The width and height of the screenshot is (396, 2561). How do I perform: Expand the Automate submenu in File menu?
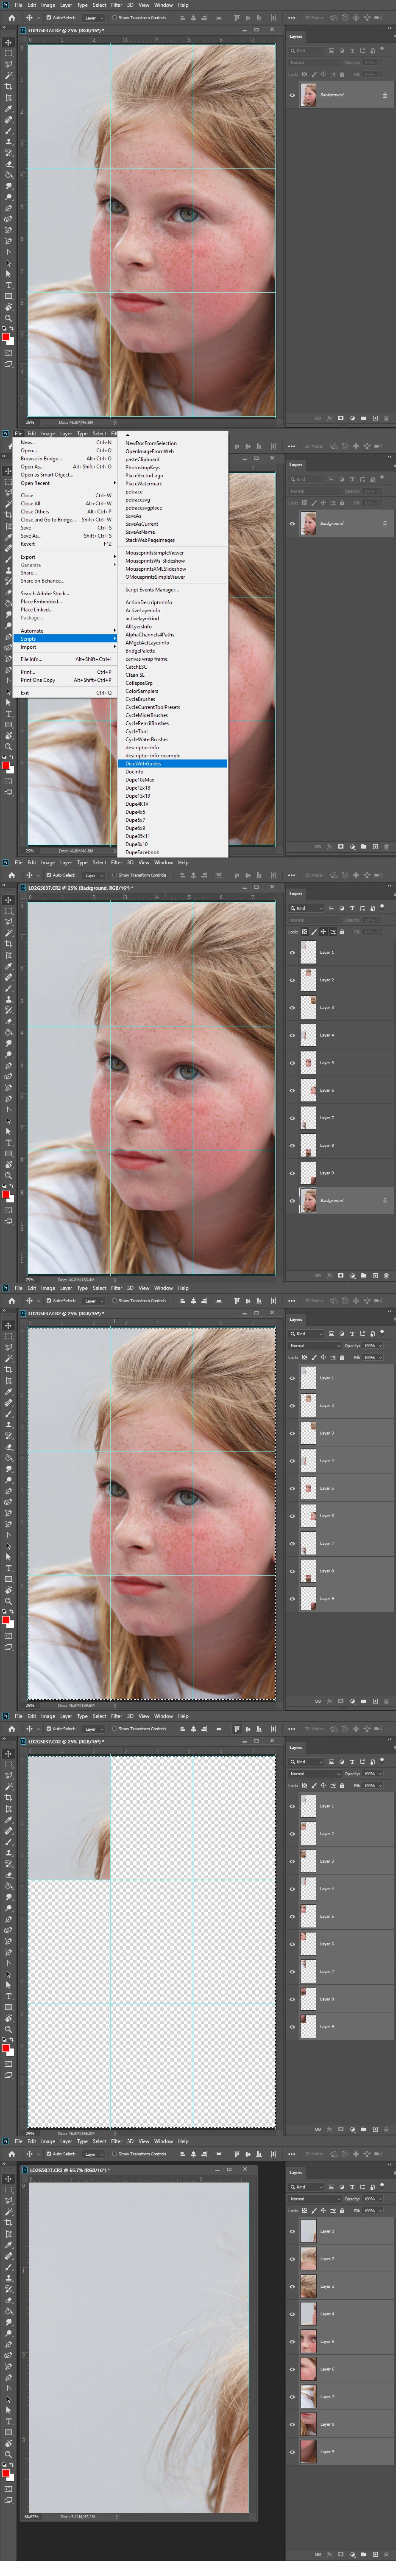[x=64, y=630]
